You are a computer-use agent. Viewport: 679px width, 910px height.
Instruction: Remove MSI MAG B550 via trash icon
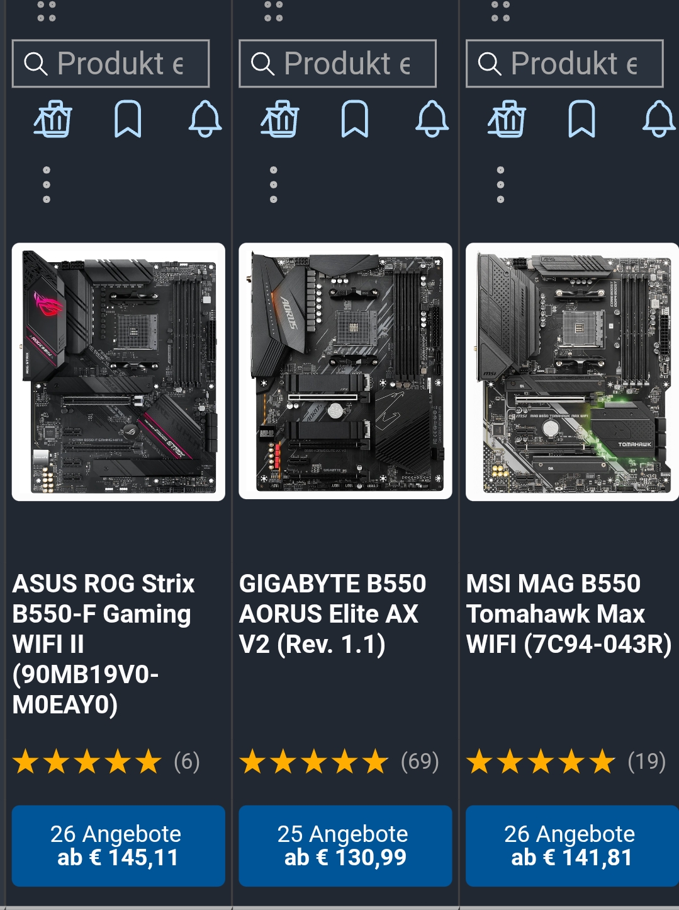click(507, 118)
